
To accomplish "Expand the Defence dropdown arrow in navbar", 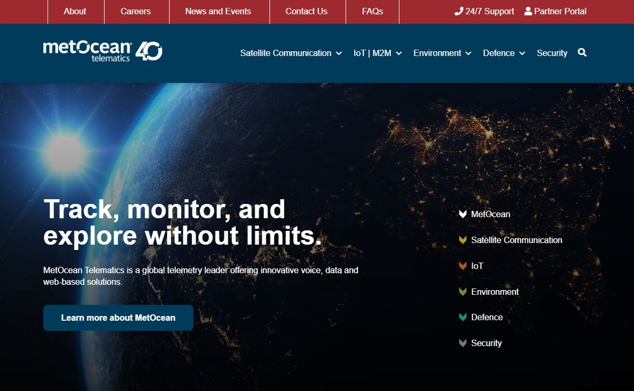I will (x=522, y=53).
